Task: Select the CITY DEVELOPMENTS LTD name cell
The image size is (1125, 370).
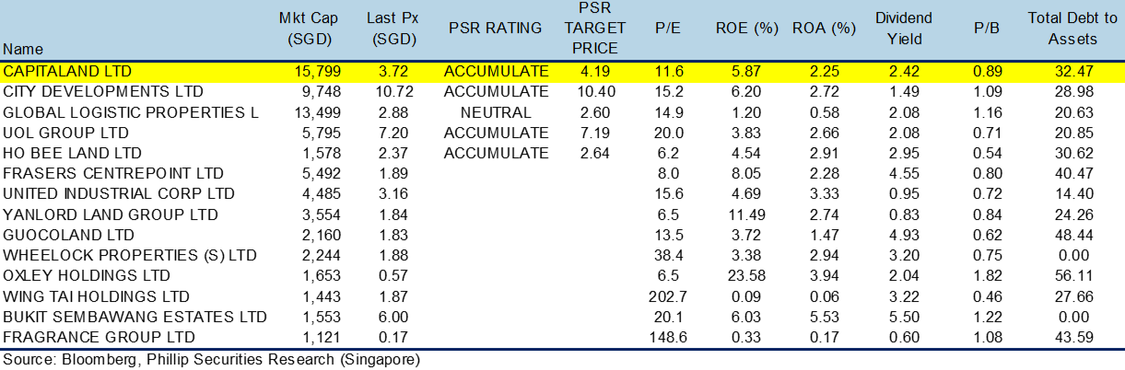Action: click(103, 92)
